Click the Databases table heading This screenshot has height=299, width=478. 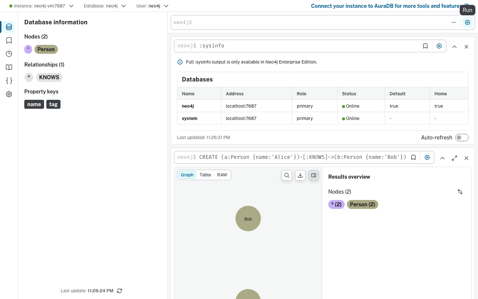click(x=197, y=79)
